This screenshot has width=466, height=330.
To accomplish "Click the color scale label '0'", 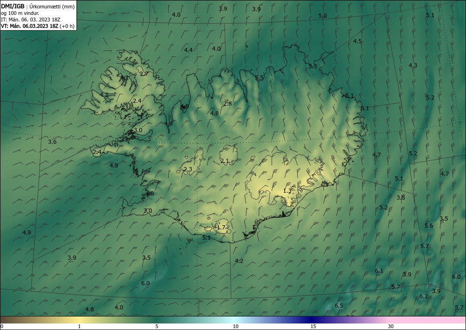I will point(2,326).
